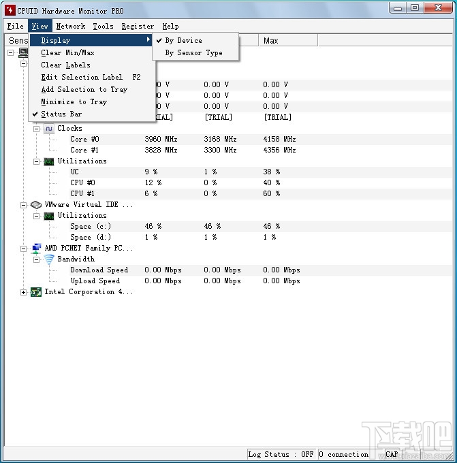Click the Clocks waveform icon
The image size is (457, 463).
point(49,129)
